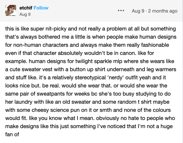Image resolution: width=183 pixels, height=143 pixels.
Task: Click the etchif profile avatar
Action: (10, 11)
